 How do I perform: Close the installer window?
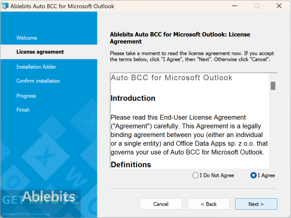pos(279,6)
